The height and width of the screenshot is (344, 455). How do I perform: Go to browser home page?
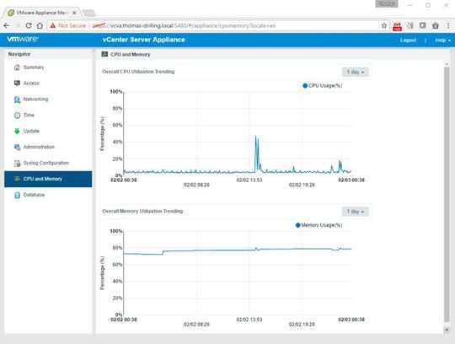pos(40,25)
